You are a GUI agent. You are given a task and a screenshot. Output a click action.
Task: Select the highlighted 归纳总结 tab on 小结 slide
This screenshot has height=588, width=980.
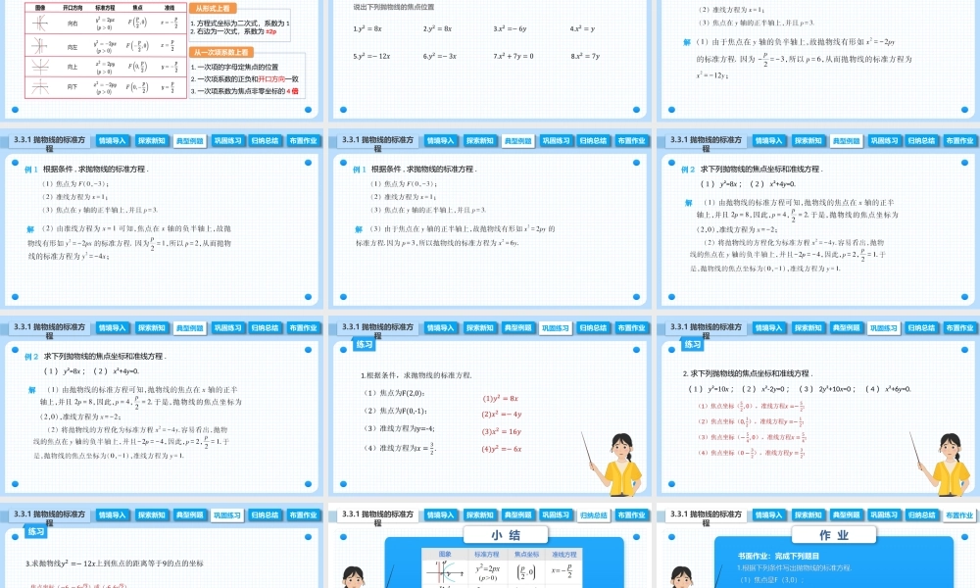[x=593, y=514]
